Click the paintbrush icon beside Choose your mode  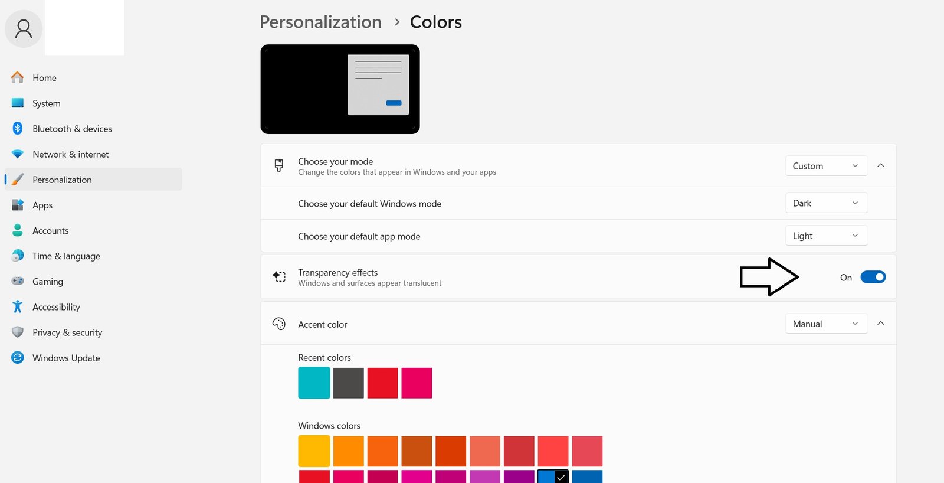[x=279, y=165]
